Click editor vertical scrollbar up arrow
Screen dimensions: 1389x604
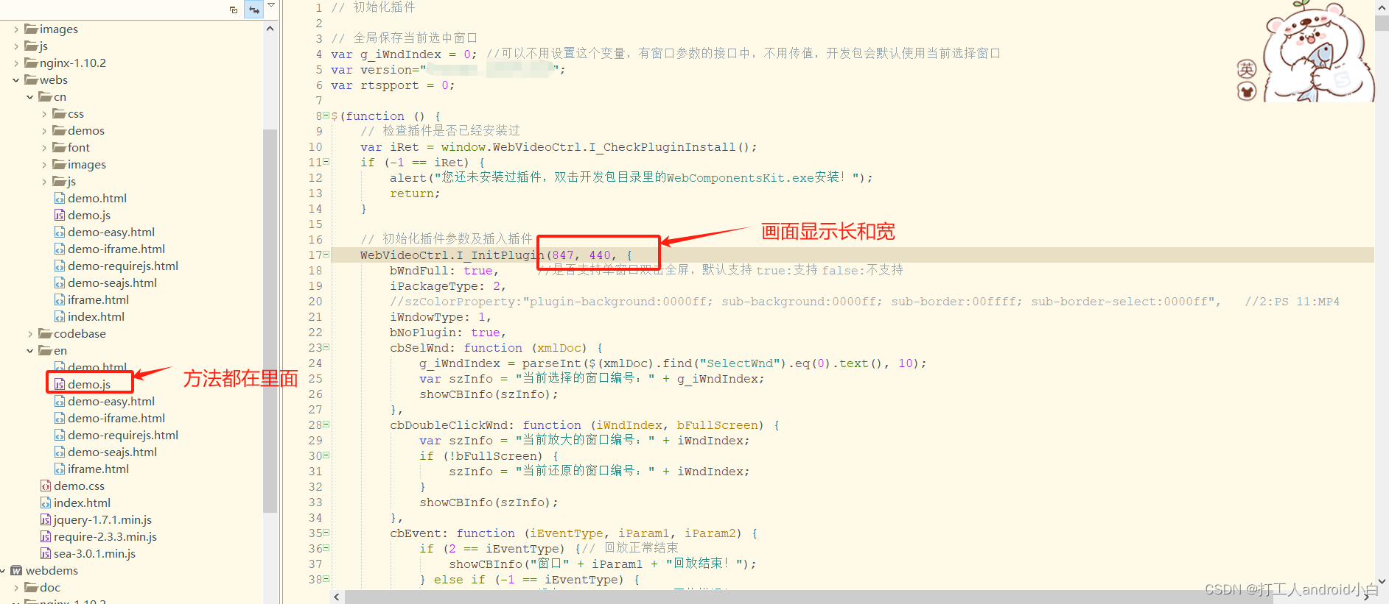click(1382, 7)
